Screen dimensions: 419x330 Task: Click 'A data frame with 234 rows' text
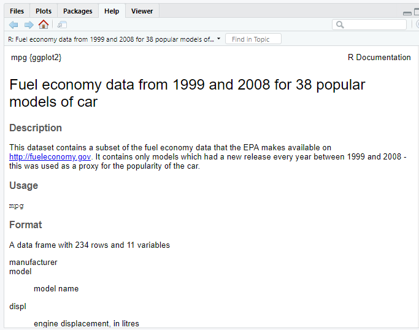pyautogui.click(x=58, y=245)
